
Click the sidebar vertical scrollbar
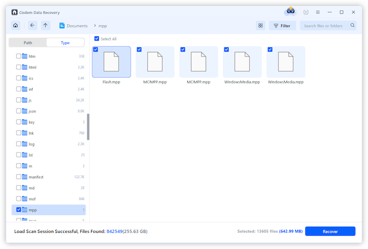click(88, 127)
